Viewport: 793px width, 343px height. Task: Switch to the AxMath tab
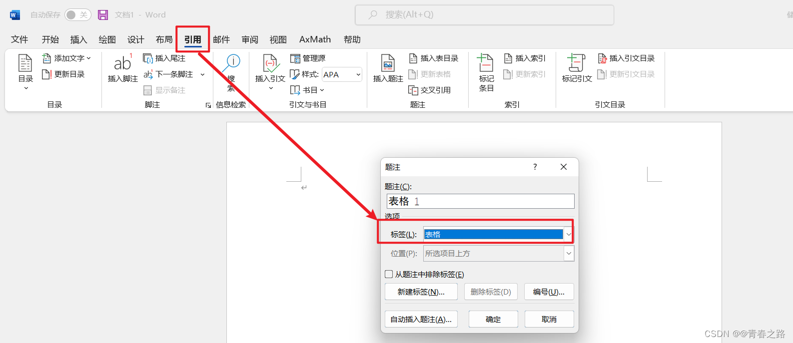tap(315, 39)
